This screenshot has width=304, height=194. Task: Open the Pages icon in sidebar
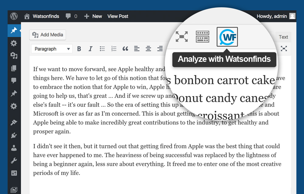[14, 68]
